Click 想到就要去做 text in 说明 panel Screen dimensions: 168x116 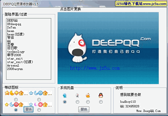[130, 95]
